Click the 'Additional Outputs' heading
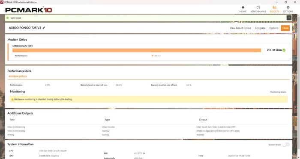Screen dimensions: 300x159 [20, 113]
